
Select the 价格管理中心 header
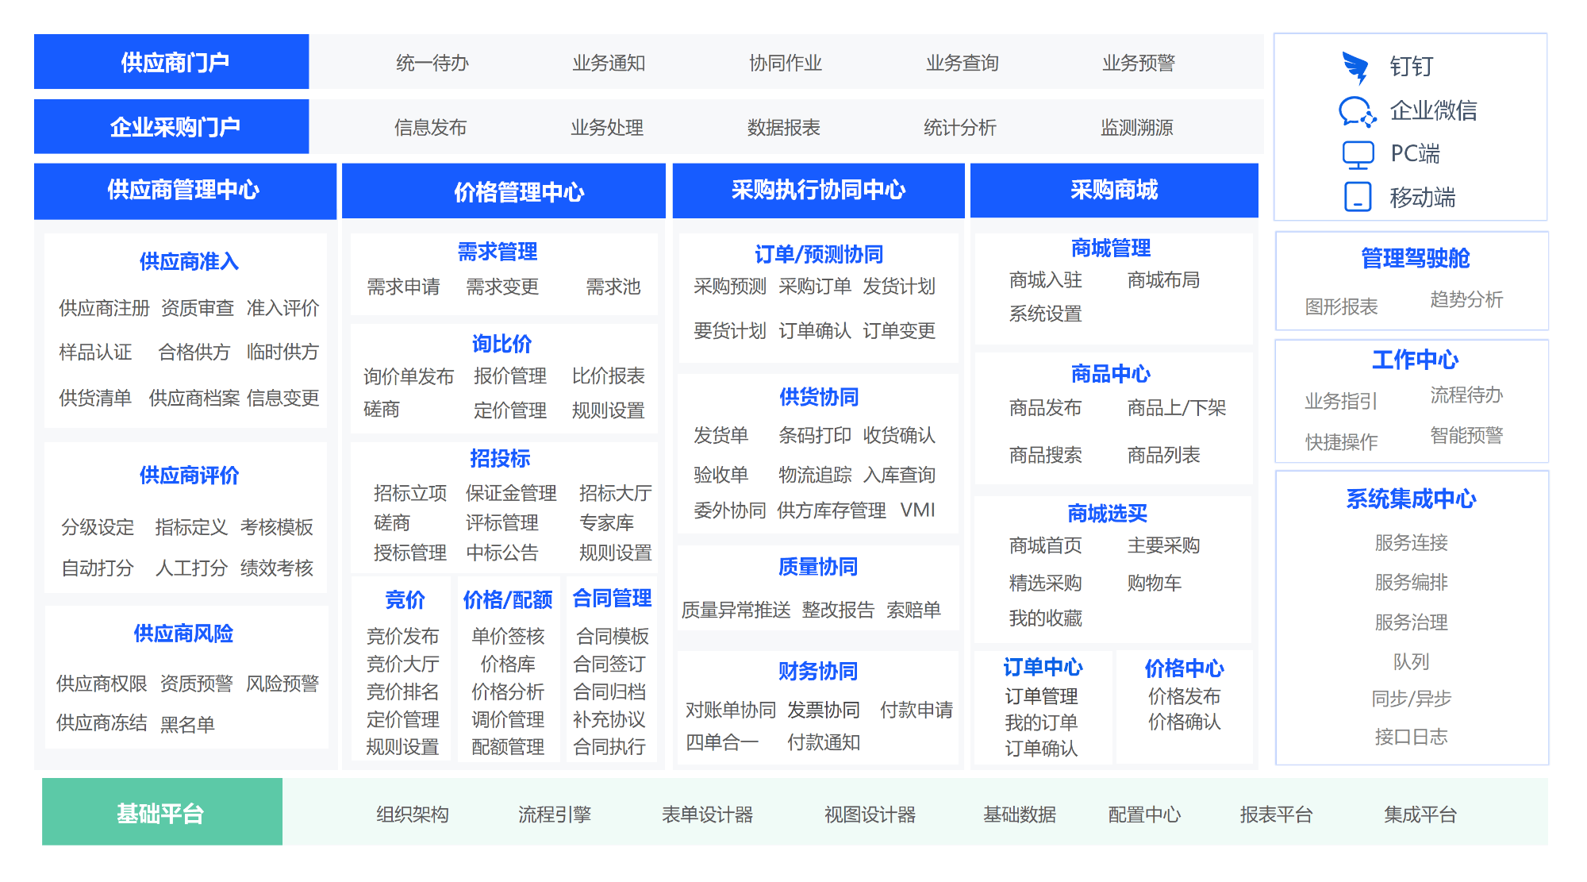(503, 191)
